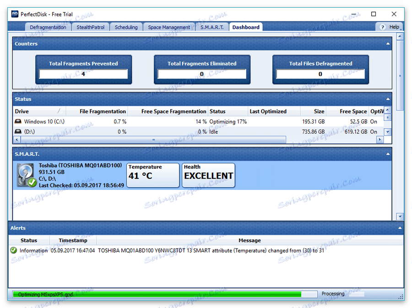Click the 'Optimizing 17%' status cell
This screenshot has width=412, height=308.
pos(228,122)
